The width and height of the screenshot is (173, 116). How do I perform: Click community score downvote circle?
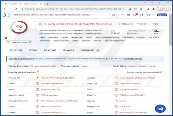[x=8, y=42]
